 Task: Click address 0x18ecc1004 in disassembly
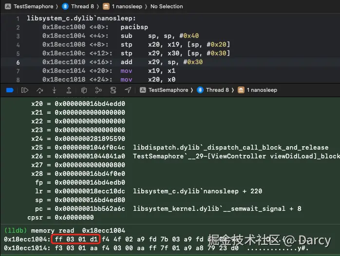(64, 35)
